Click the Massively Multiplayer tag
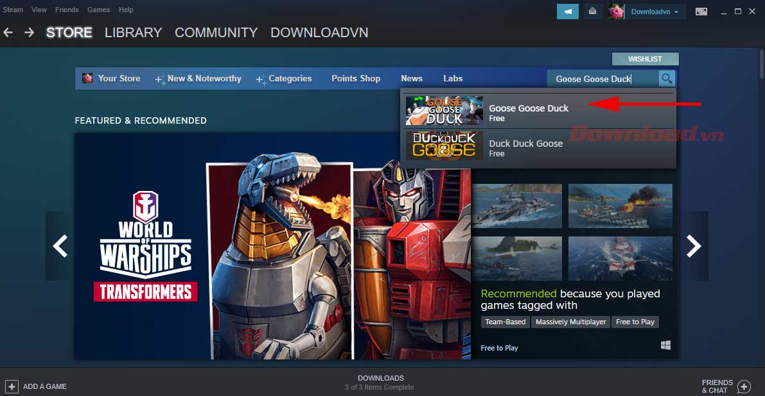765x396 pixels. (570, 322)
